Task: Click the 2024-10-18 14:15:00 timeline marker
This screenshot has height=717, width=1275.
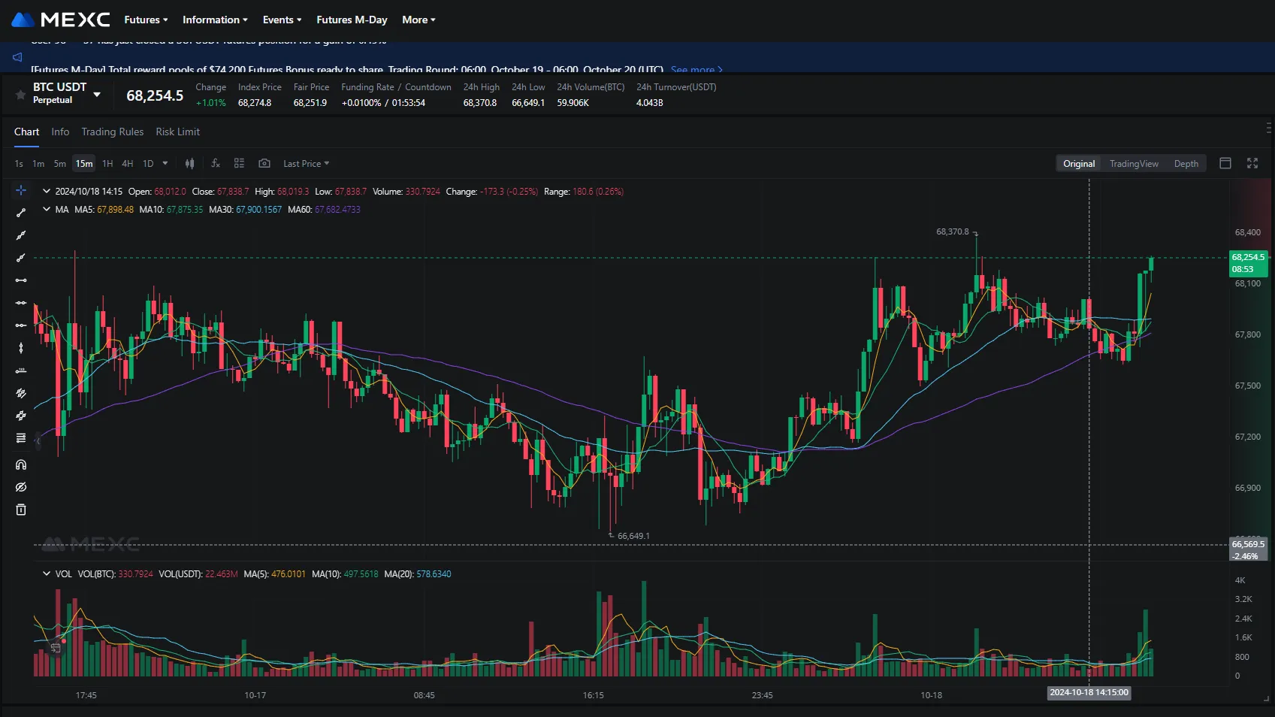Action: 1089,693
